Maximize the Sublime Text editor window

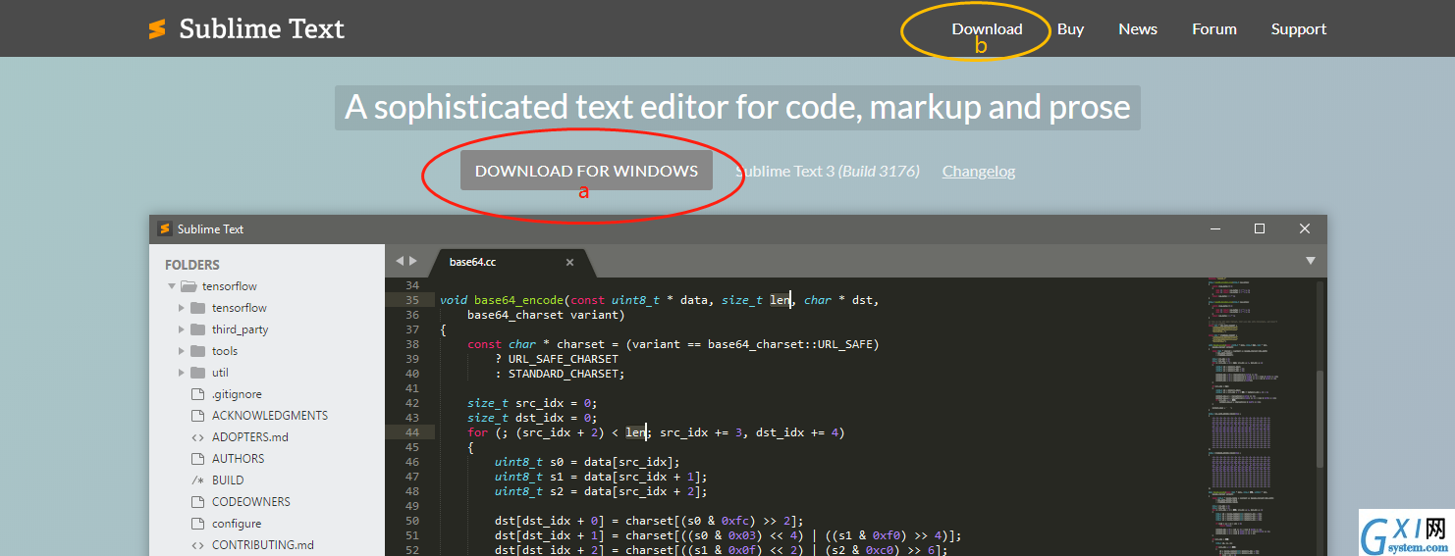1260,228
